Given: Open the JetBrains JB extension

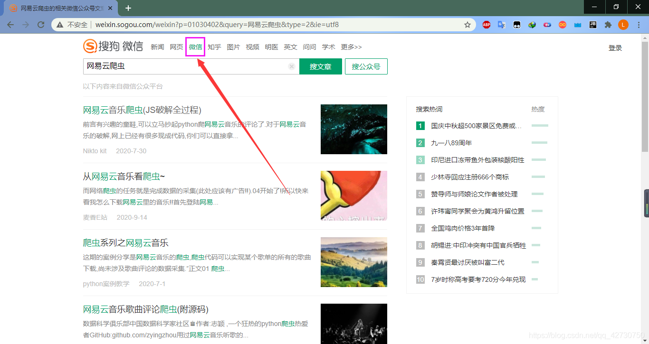Looking at the screenshot, I should coord(593,25).
